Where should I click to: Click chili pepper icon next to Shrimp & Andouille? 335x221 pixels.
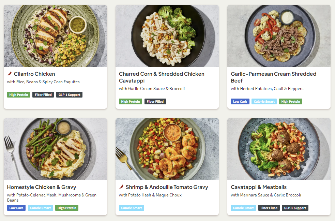121,187
